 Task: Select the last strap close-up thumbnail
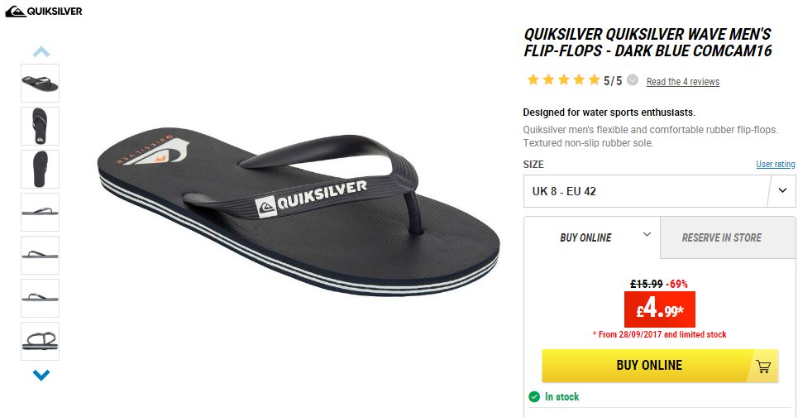pyautogui.click(x=41, y=341)
